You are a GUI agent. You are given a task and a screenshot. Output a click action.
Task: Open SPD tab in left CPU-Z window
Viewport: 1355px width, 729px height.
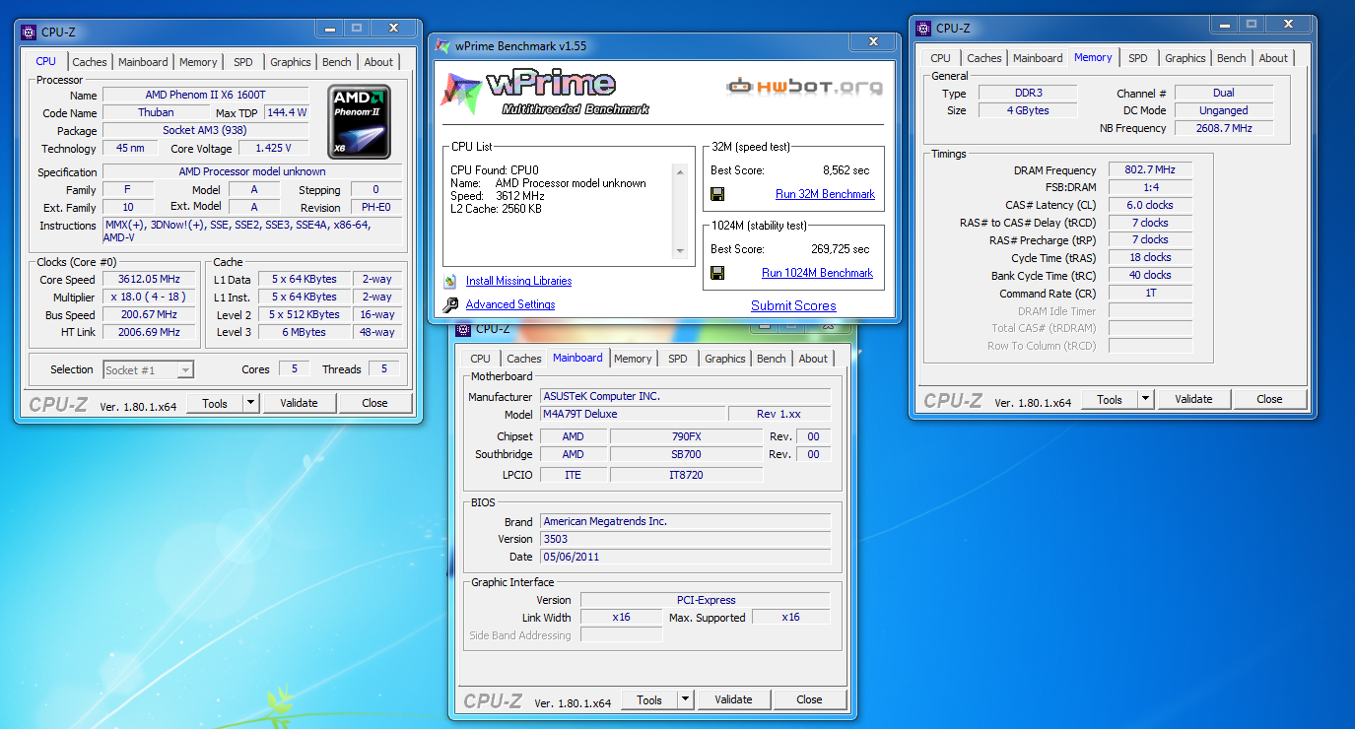click(243, 62)
